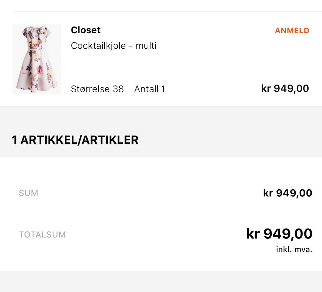
Task: Click the 'inkl. mva.' tax note
Action: pyautogui.click(x=294, y=250)
